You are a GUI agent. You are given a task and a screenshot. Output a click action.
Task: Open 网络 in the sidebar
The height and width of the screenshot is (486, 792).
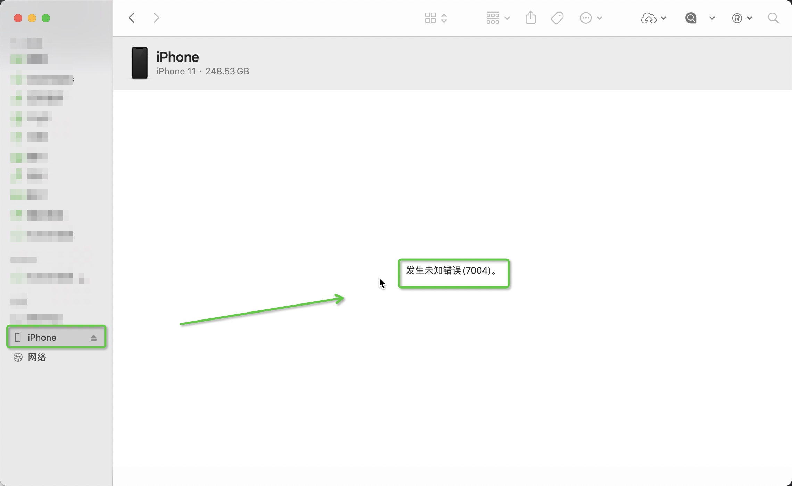(37, 357)
